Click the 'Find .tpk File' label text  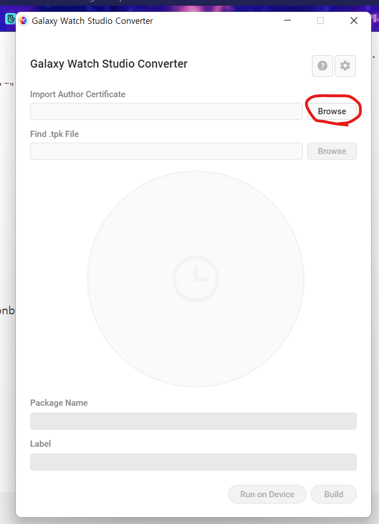tap(55, 134)
